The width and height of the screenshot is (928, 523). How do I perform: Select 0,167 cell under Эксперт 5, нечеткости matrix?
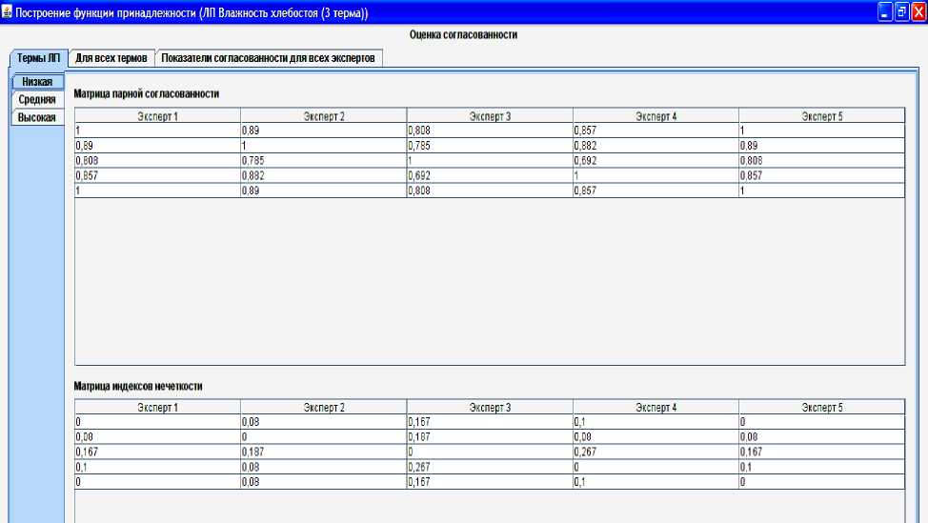[822, 452]
